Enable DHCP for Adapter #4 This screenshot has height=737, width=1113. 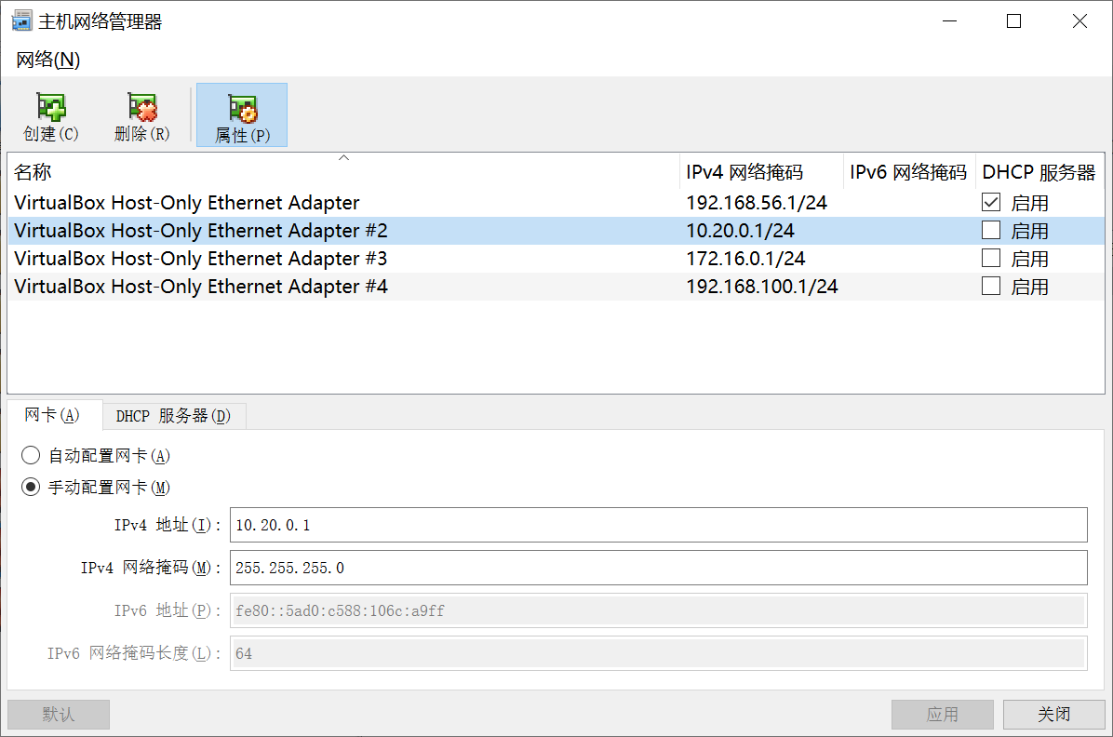pyautogui.click(x=991, y=286)
